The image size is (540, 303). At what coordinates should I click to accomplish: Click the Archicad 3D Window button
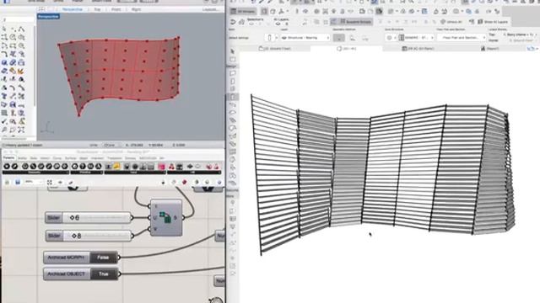243,11
